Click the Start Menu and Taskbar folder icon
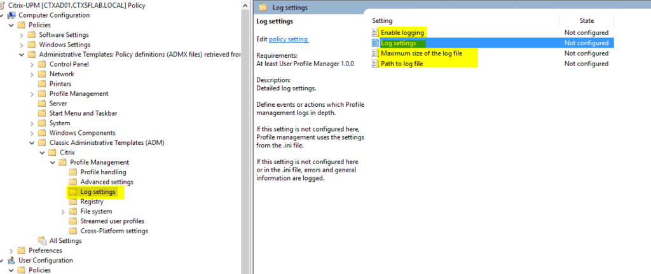Viewport: 651px width, 274px height. [x=42, y=113]
